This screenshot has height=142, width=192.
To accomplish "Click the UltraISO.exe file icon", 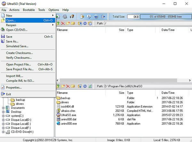I will coord(58,115).
